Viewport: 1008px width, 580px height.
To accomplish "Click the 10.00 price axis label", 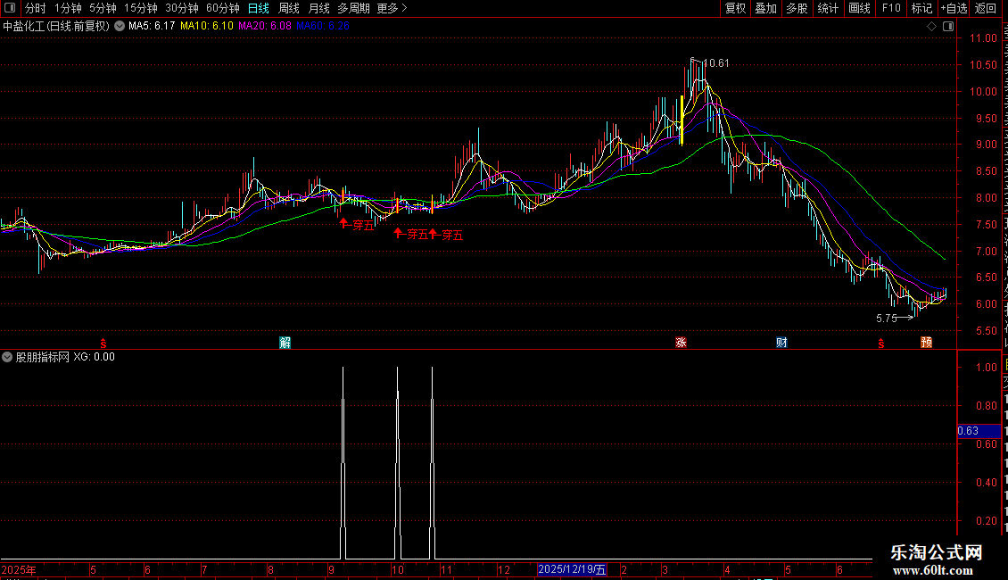I will [x=983, y=91].
